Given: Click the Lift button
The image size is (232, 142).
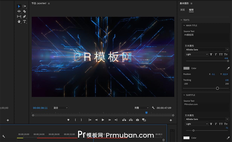Looking at the screenshot, I should [x=124, y=120].
